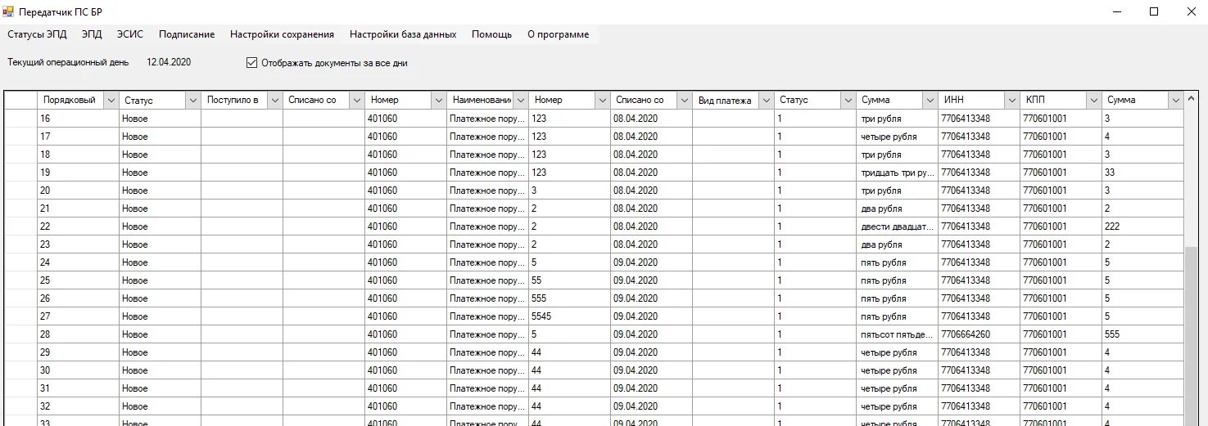Open filter arrow of Вид платежа column

click(767, 100)
